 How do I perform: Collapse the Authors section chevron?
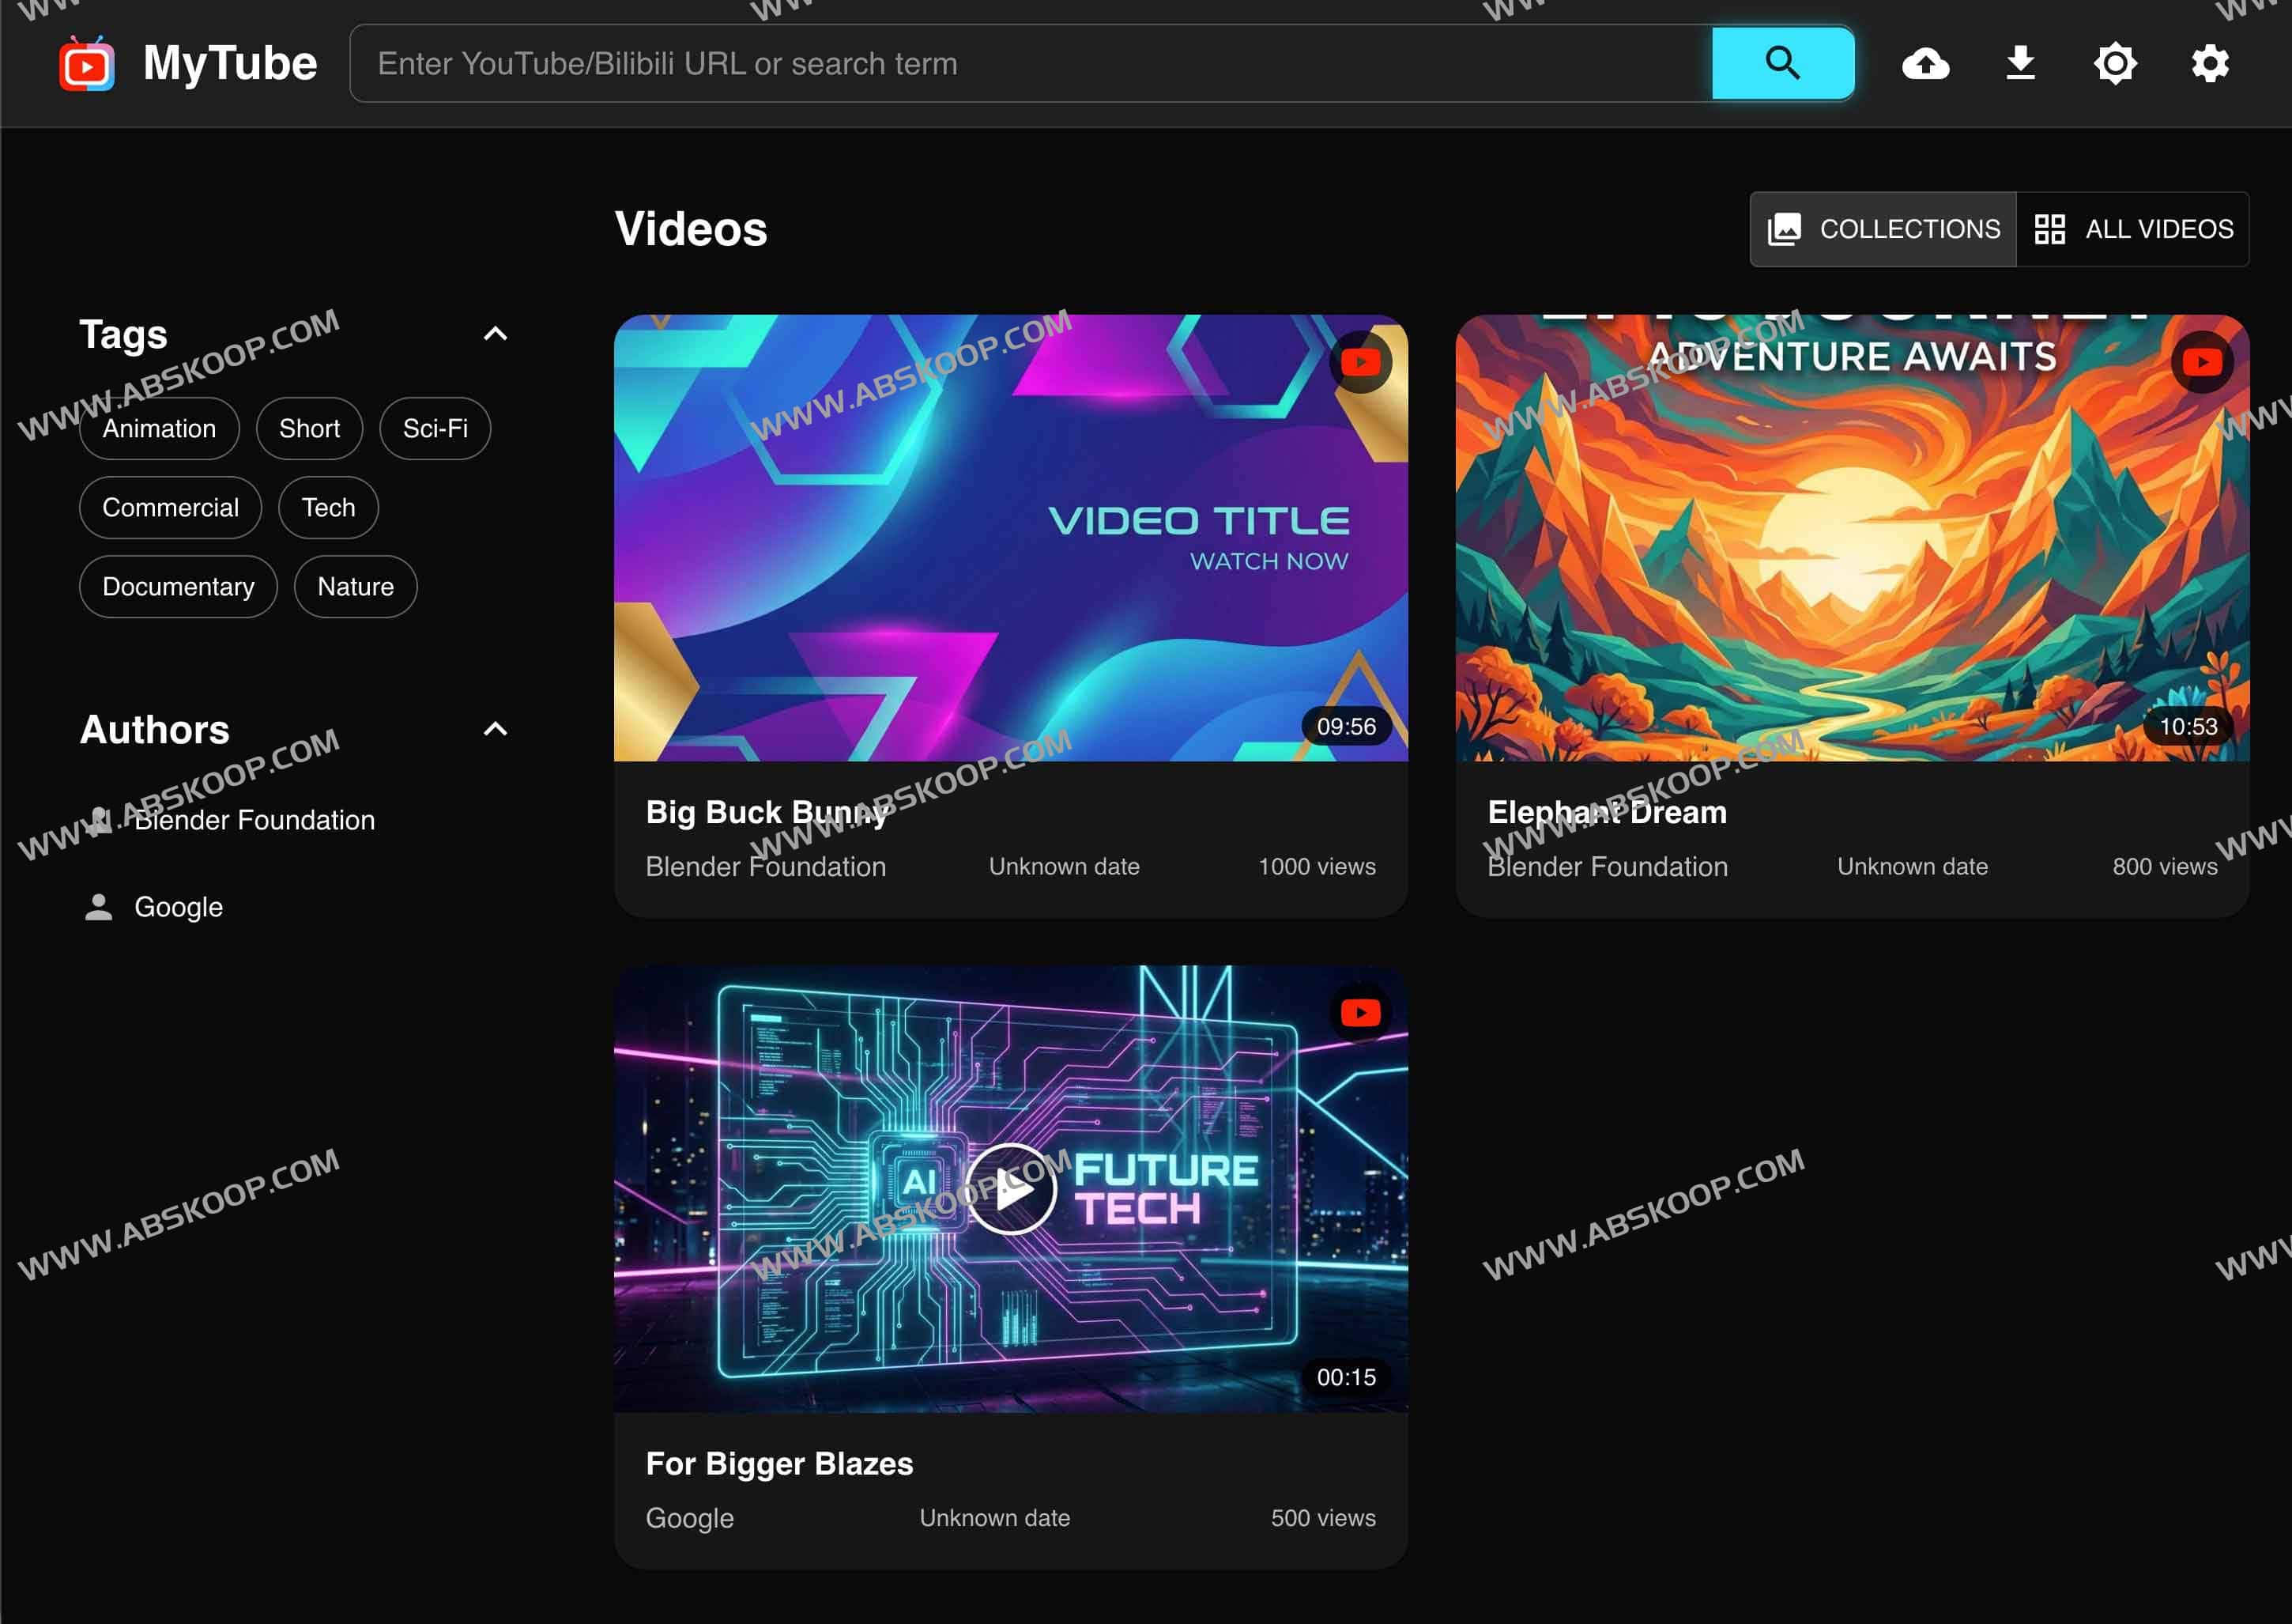pos(496,729)
